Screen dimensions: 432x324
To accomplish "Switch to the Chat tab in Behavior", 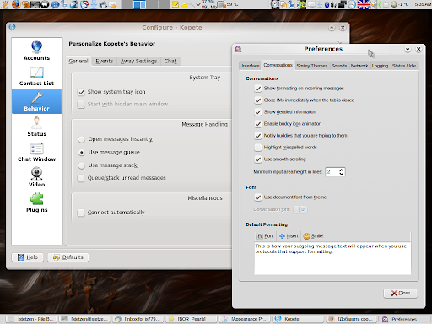I will pyautogui.click(x=170, y=61).
